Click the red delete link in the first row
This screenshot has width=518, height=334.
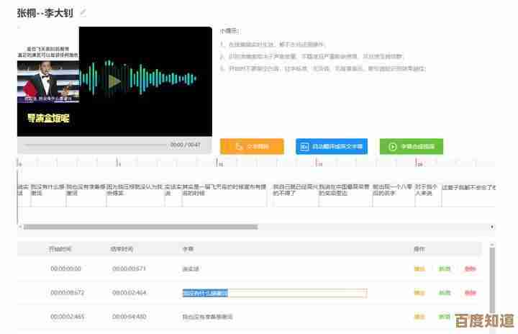tap(470, 268)
